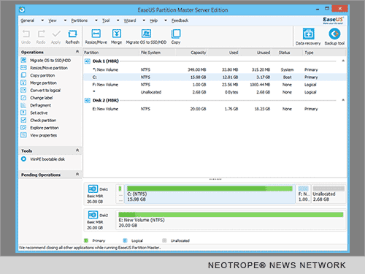
Task: Select the small system partition block on Disk1
Action: tap(120, 194)
